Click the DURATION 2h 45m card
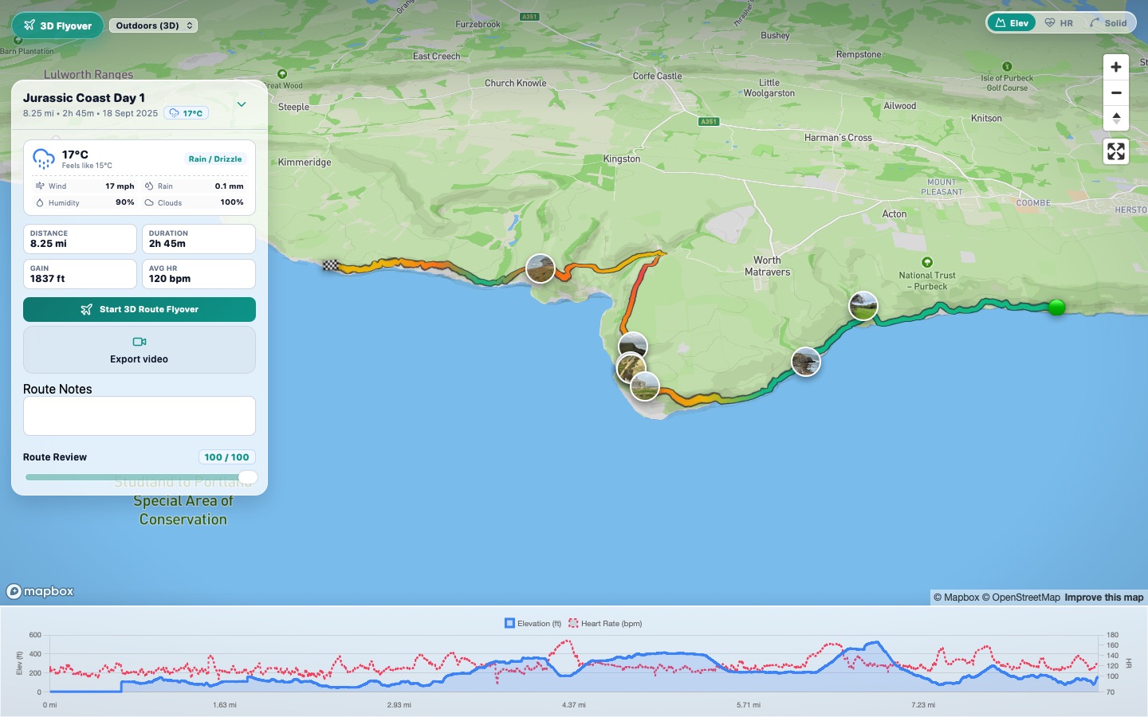Screen dimensions: 1148x717 (x=199, y=239)
